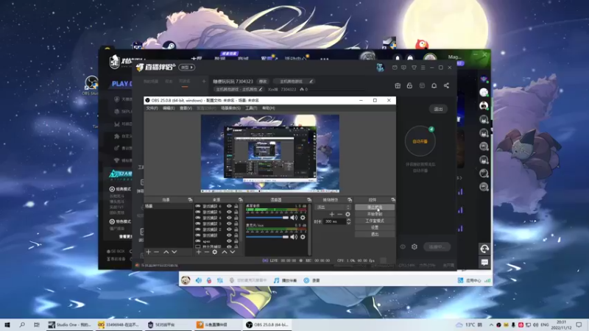This screenshot has height=331, width=589.
Task: Open the transition type dropdown
Action: pos(333,207)
